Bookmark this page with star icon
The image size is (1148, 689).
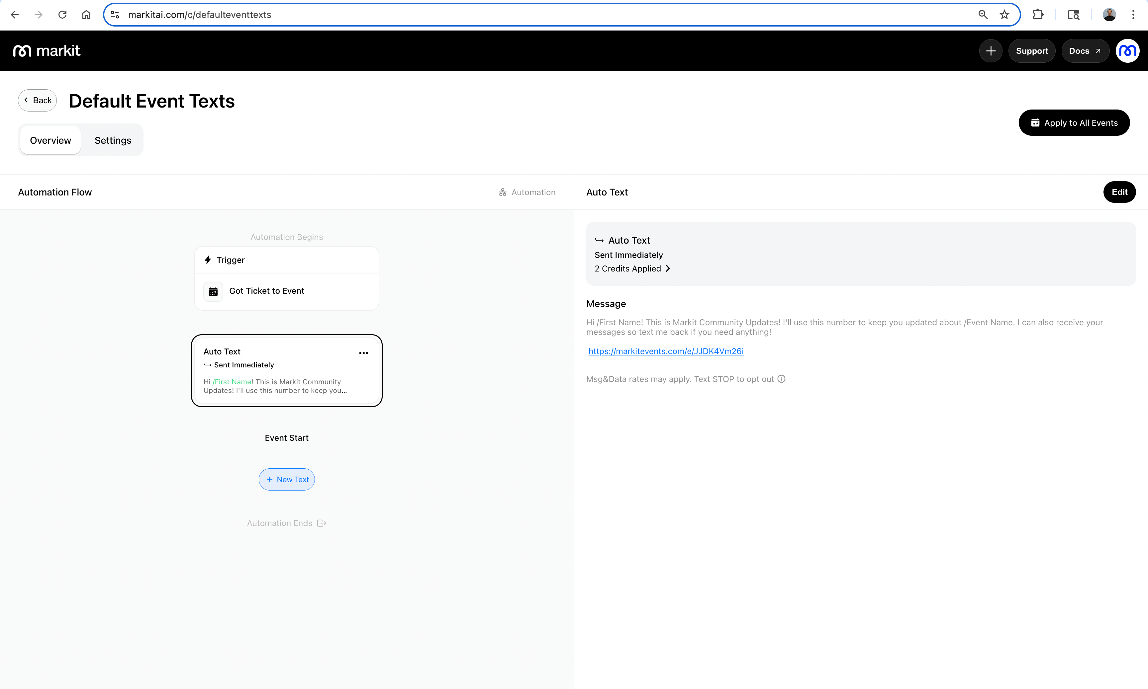pos(1004,15)
